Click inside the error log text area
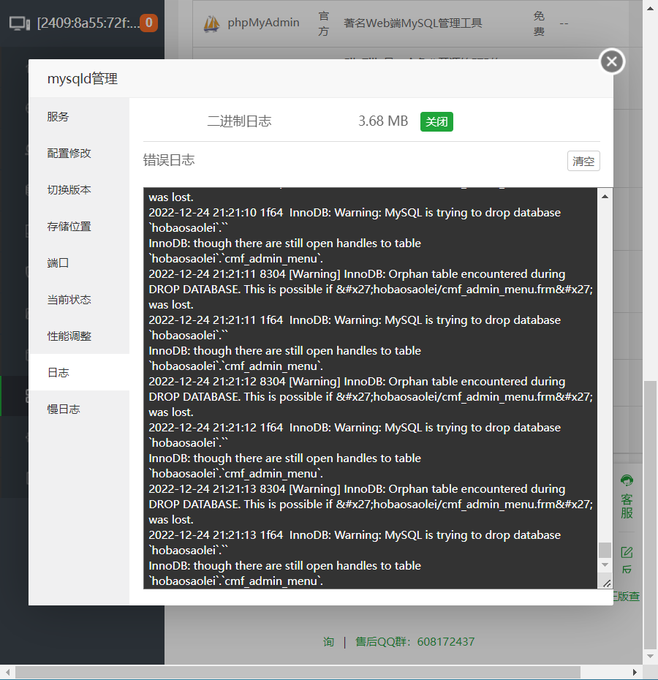The width and height of the screenshot is (658, 680). [x=371, y=388]
